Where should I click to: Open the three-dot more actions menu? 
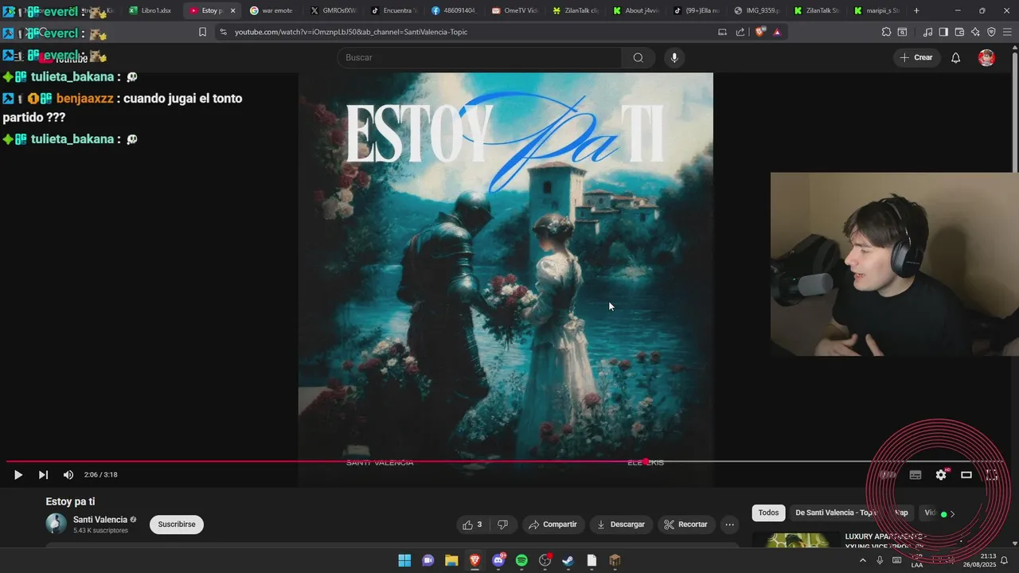coord(729,524)
